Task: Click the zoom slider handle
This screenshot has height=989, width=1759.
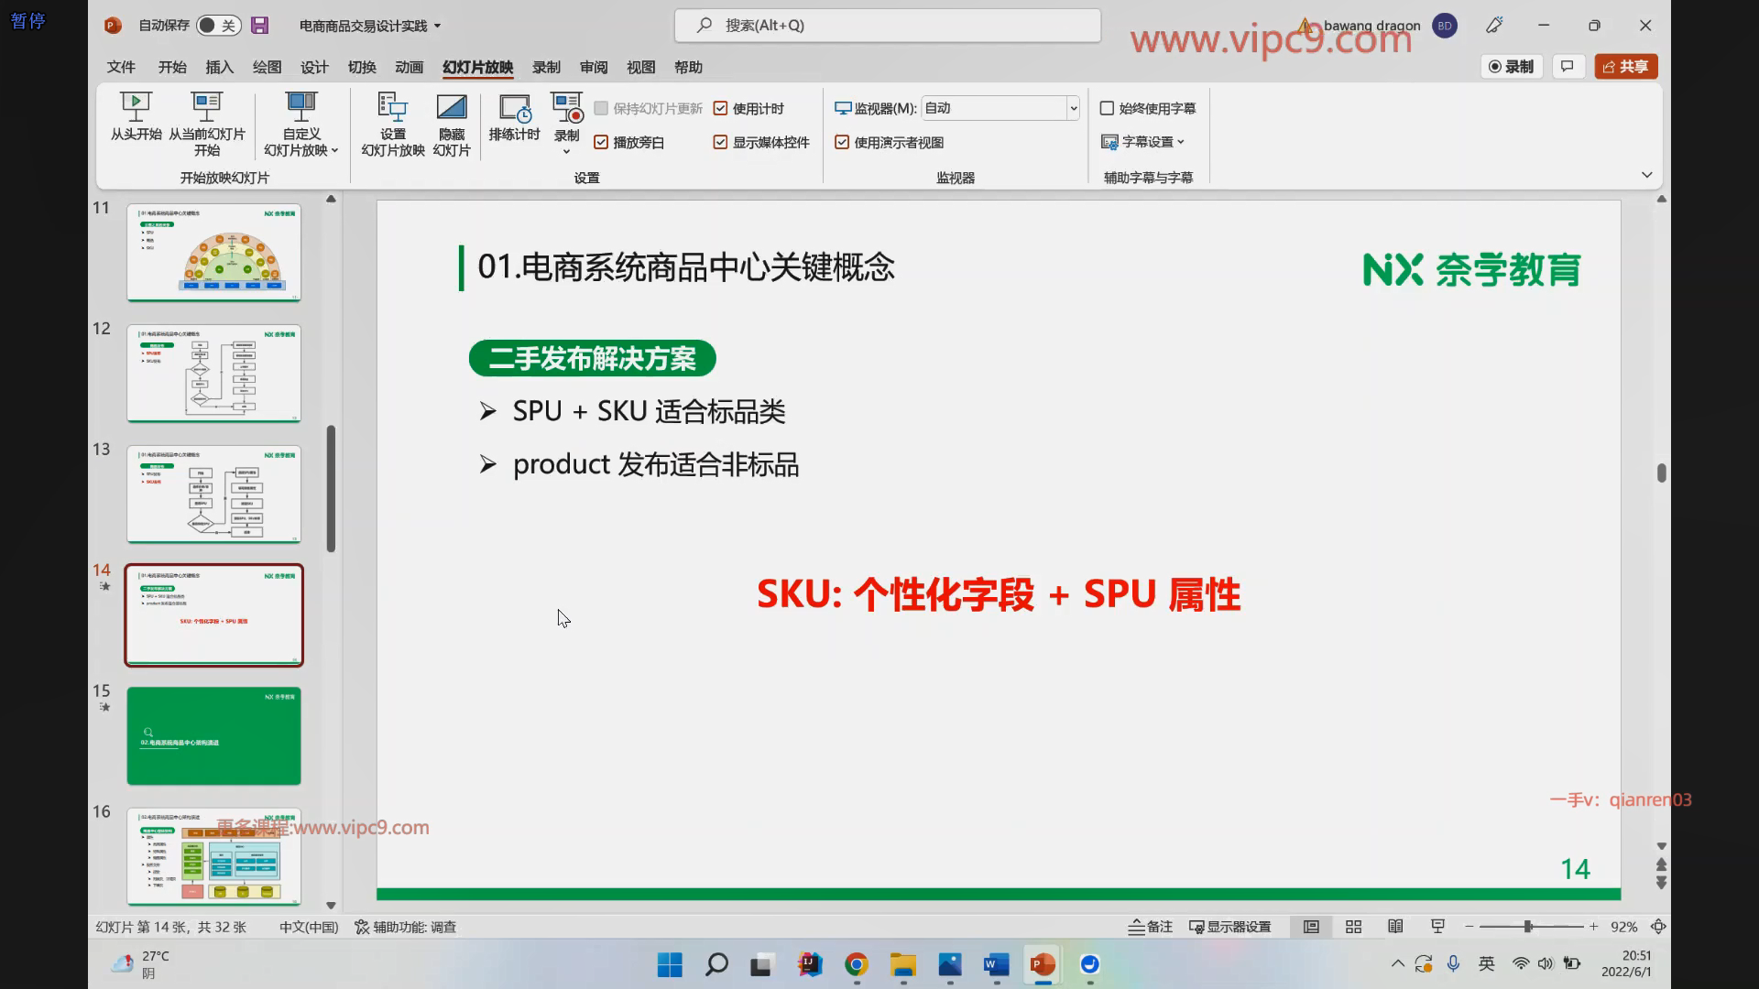Action: pos(1528,927)
